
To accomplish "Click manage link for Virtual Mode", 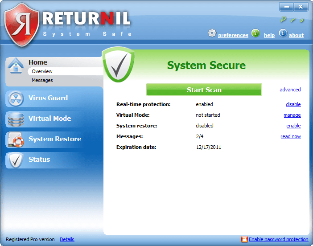I will coord(292,115).
